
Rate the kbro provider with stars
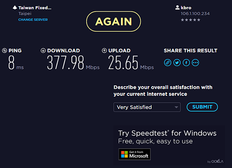point(189,19)
